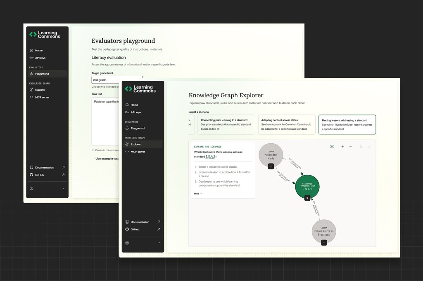Image resolution: width=423 pixels, height=281 pixels.
Task: Open Home in Explorer window sidebar
Action: coord(143,105)
